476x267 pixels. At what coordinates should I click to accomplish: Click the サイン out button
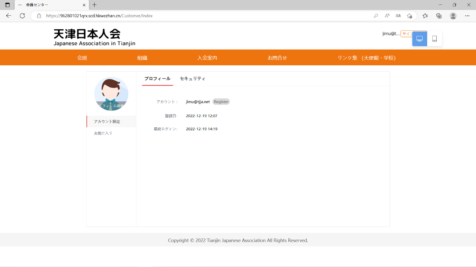click(x=406, y=34)
